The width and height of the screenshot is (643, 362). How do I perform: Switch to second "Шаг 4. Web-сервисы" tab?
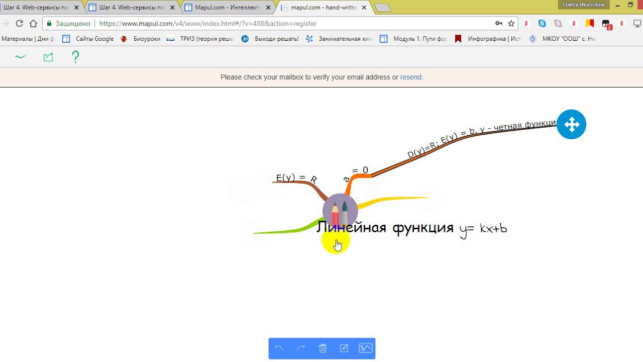pos(132,8)
